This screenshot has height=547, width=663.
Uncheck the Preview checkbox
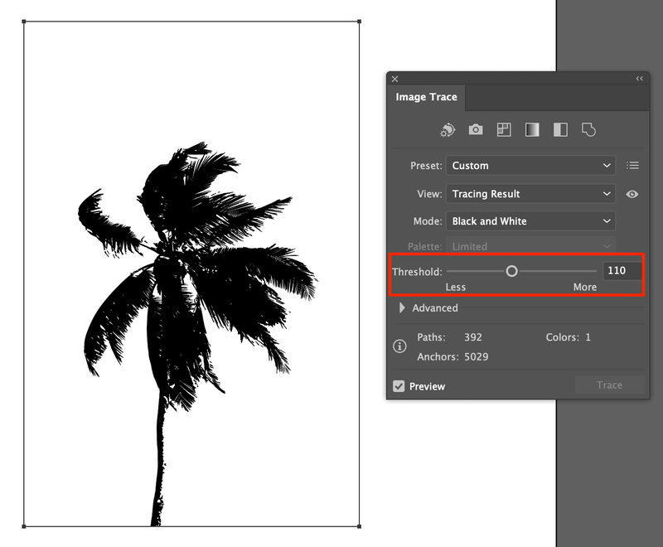pyautogui.click(x=399, y=386)
